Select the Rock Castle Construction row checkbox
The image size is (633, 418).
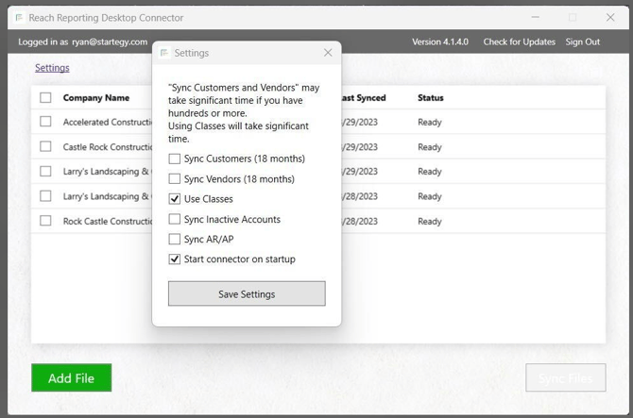45,221
